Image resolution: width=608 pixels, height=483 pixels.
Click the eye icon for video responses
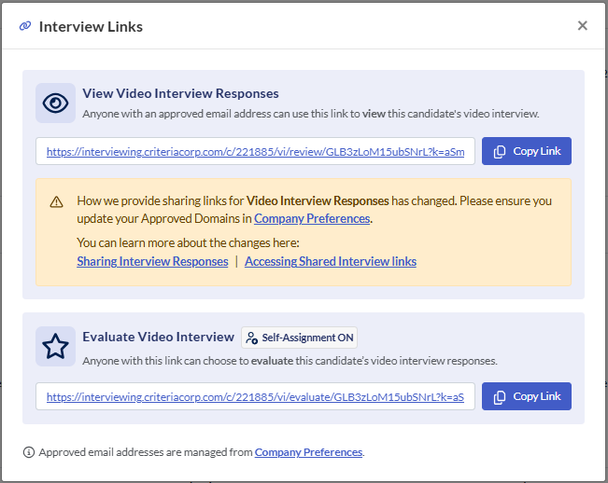pyautogui.click(x=56, y=103)
